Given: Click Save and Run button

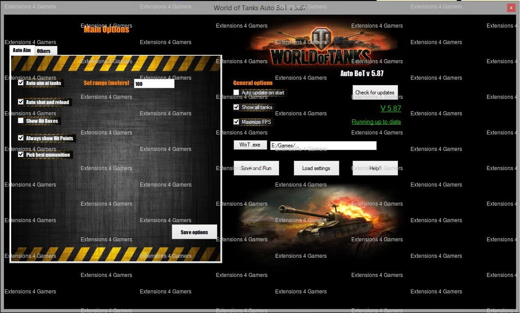Looking at the screenshot, I should tap(256, 168).
